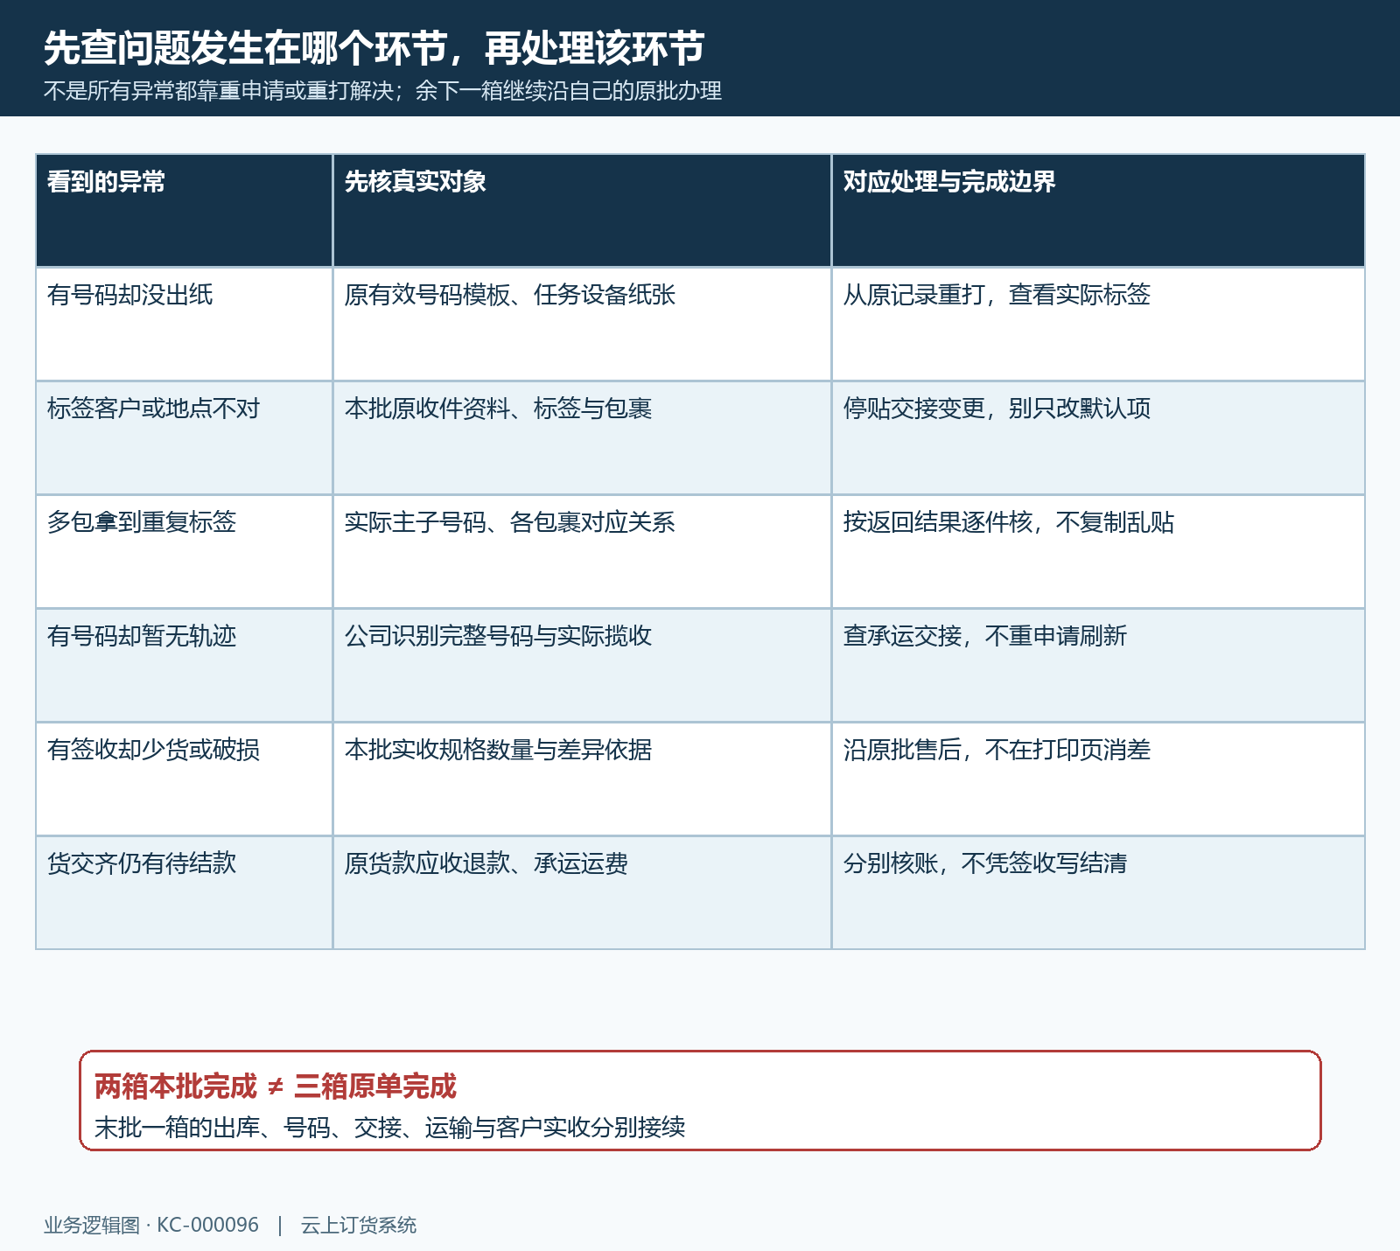Click the column header 看到的异常
Viewport: 1400px width, 1251px height.
pos(185,210)
